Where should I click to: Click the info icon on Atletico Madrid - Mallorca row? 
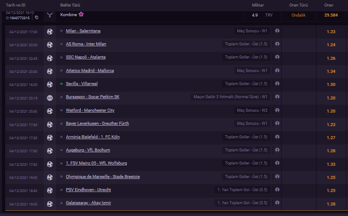click(x=277, y=70)
